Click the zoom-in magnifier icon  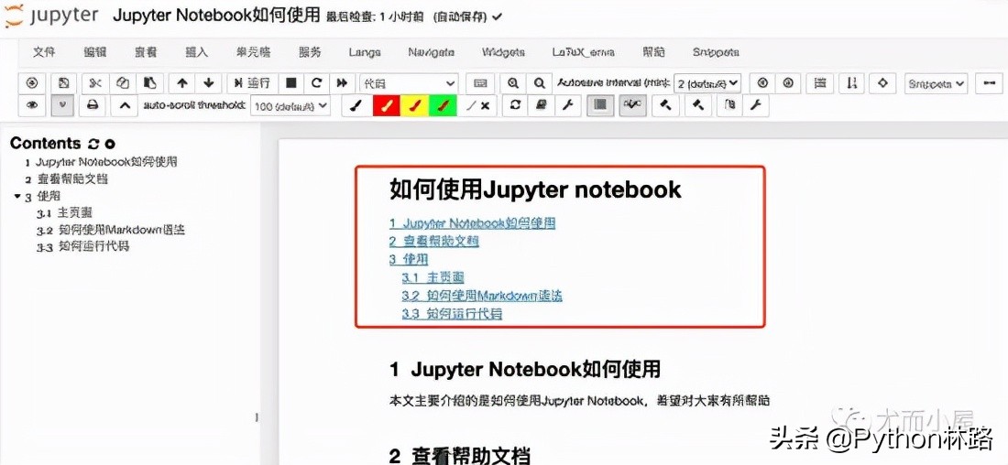(x=513, y=83)
